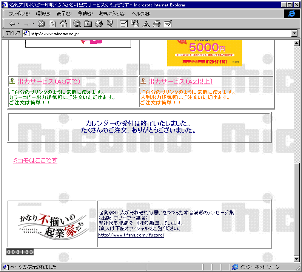
Task: Open the 表示(V) menu
Action: point(64,14)
